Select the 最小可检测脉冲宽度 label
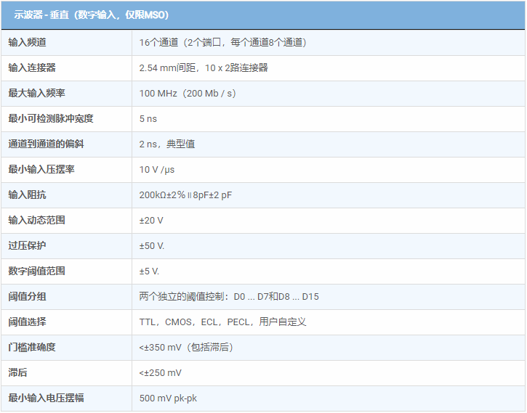Screen dimensions: 527x413 (51, 118)
